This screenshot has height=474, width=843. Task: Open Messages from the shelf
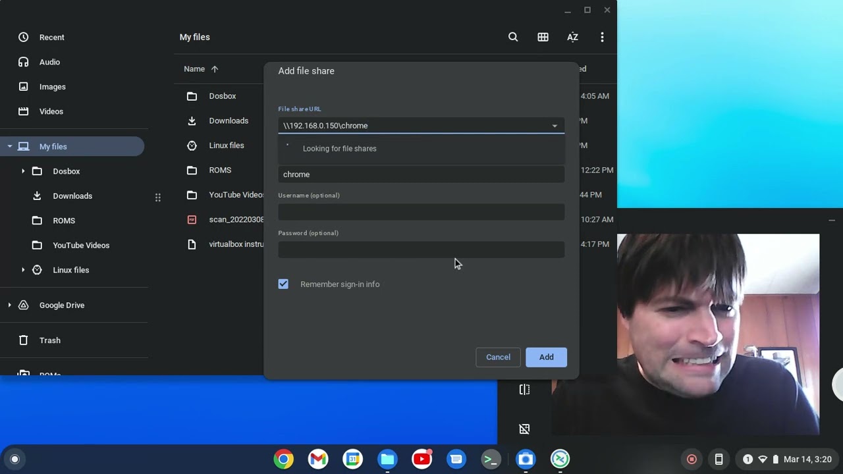click(x=456, y=459)
